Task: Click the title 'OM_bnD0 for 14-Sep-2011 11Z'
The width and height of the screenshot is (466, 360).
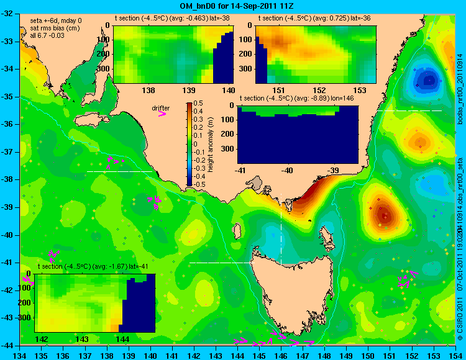Action: (x=237, y=6)
